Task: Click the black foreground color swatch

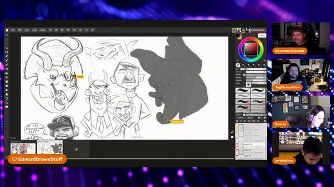Action: coord(238,35)
